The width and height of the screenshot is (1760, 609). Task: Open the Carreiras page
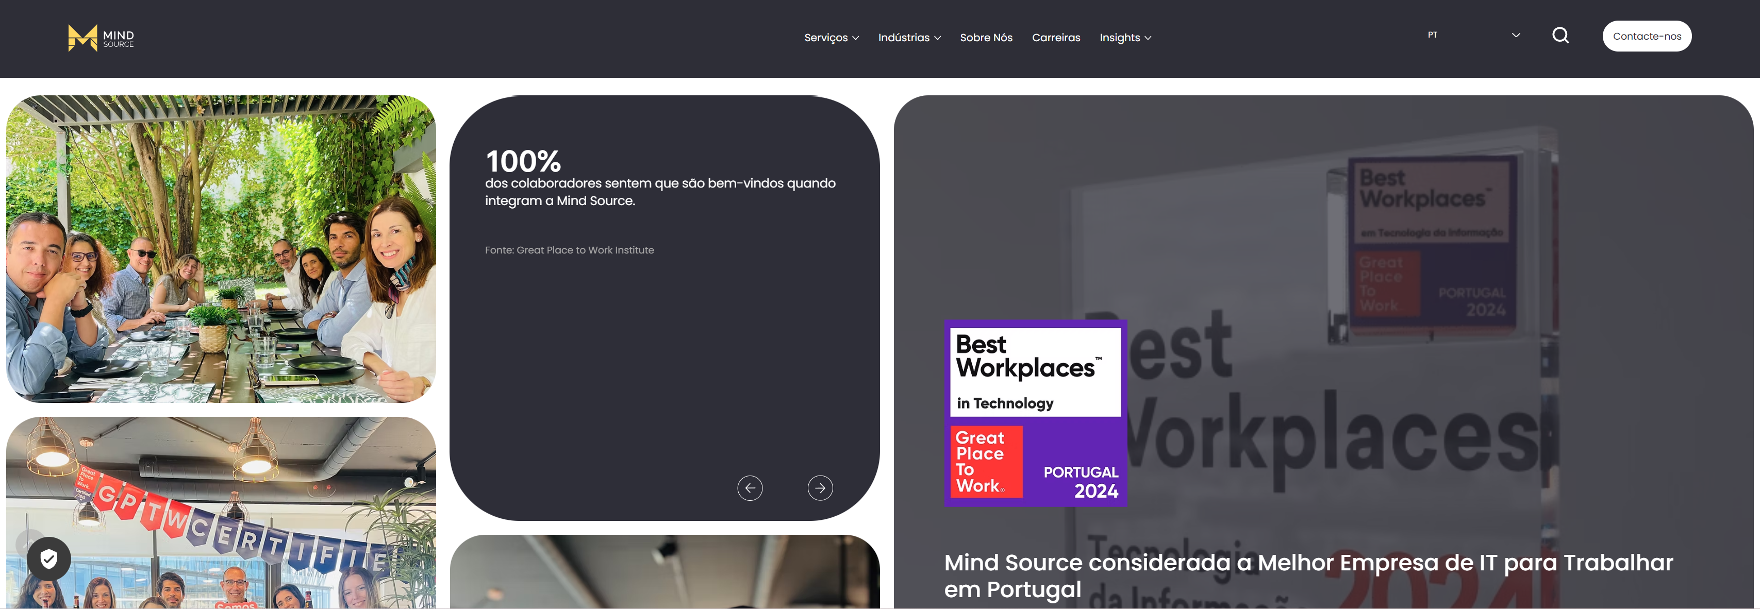click(1056, 38)
